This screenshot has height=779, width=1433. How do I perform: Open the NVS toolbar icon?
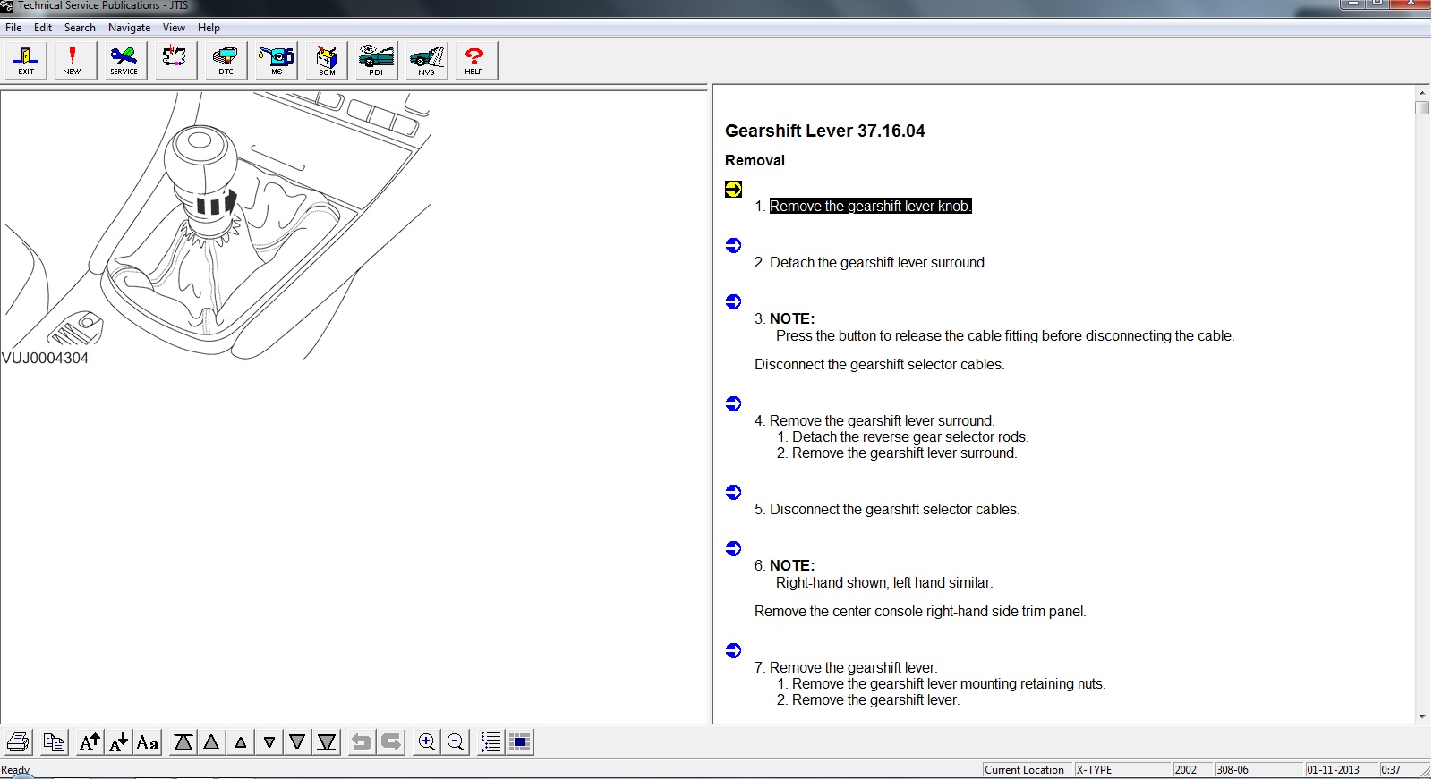tap(426, 61)
